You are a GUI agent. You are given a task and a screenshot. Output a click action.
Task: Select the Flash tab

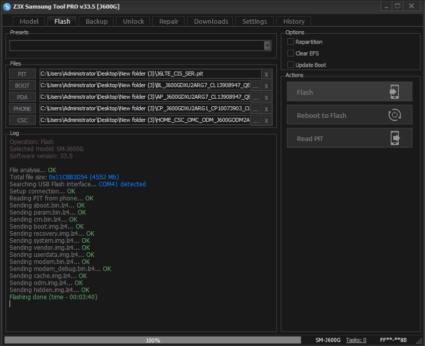(62, 21)
